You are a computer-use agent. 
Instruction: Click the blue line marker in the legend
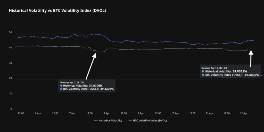130,120
